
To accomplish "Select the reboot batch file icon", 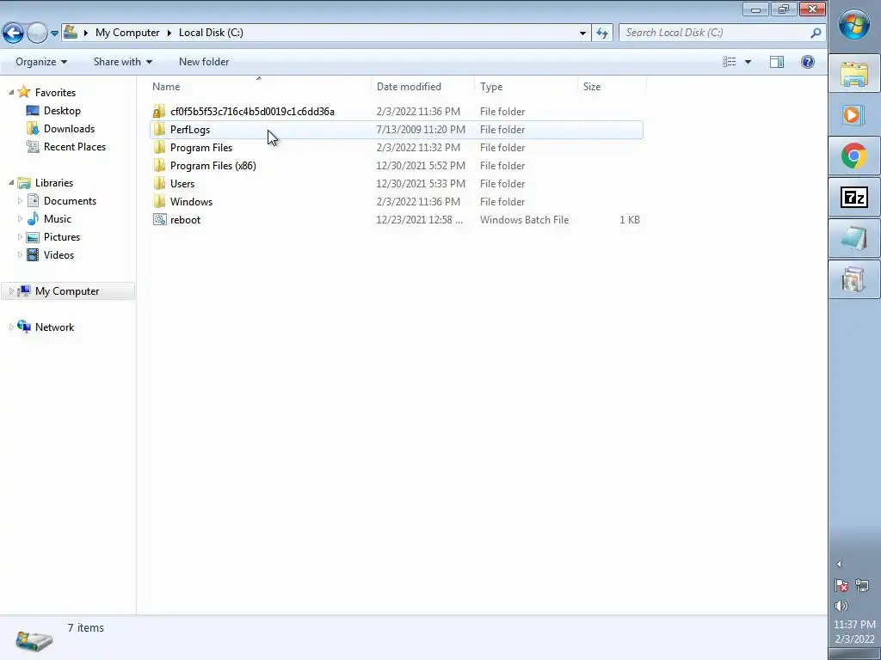I will pyautogui.click(x=159, y=219).
